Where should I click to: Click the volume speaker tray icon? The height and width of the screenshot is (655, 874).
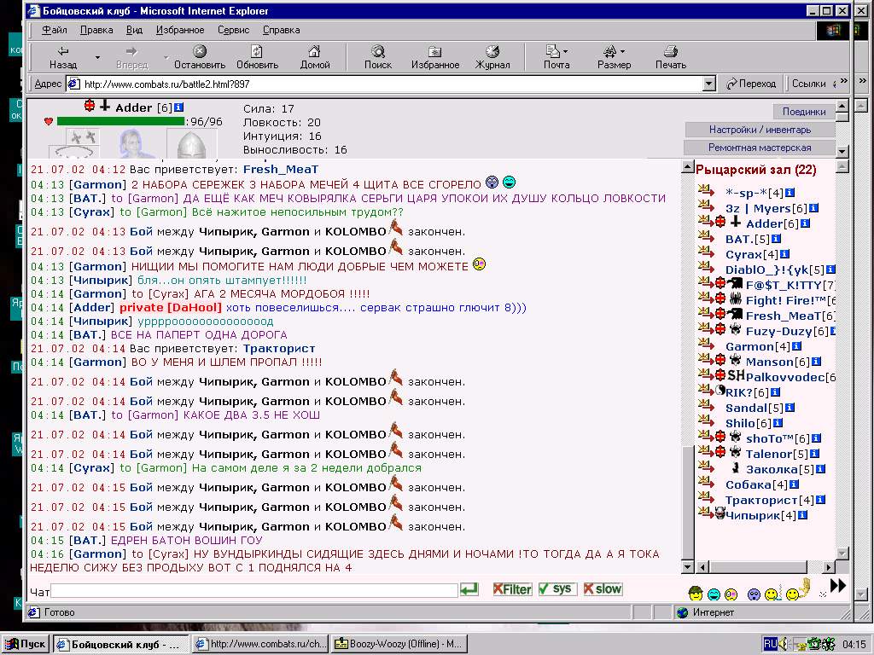click(784, 644)
